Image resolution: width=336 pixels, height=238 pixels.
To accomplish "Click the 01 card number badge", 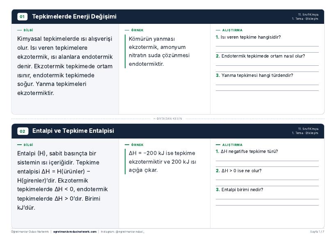I will click(22, 16).
